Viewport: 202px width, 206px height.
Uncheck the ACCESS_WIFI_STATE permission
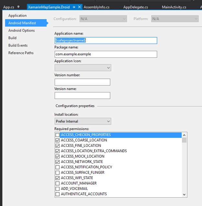pos(58,178)
